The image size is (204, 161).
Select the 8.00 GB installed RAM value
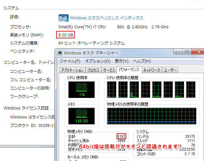(66, 35)
